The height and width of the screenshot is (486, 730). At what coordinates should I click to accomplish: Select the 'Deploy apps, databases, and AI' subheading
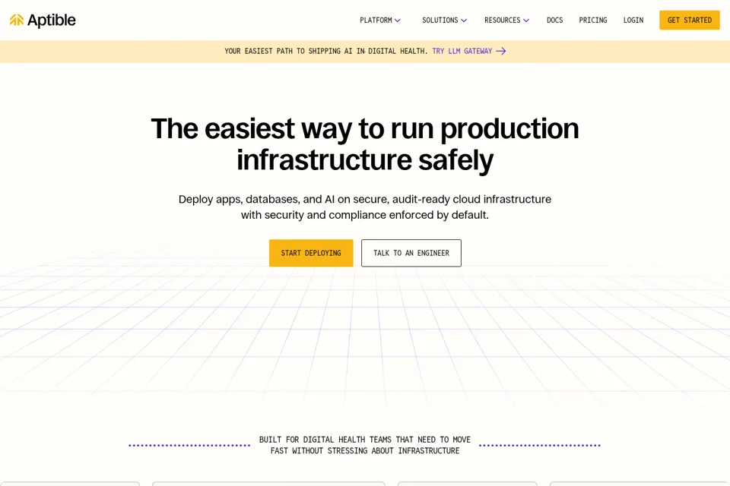[x=365, y=207]
